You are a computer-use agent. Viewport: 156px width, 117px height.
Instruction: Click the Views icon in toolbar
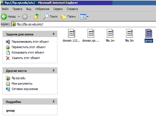coord(83,16)
